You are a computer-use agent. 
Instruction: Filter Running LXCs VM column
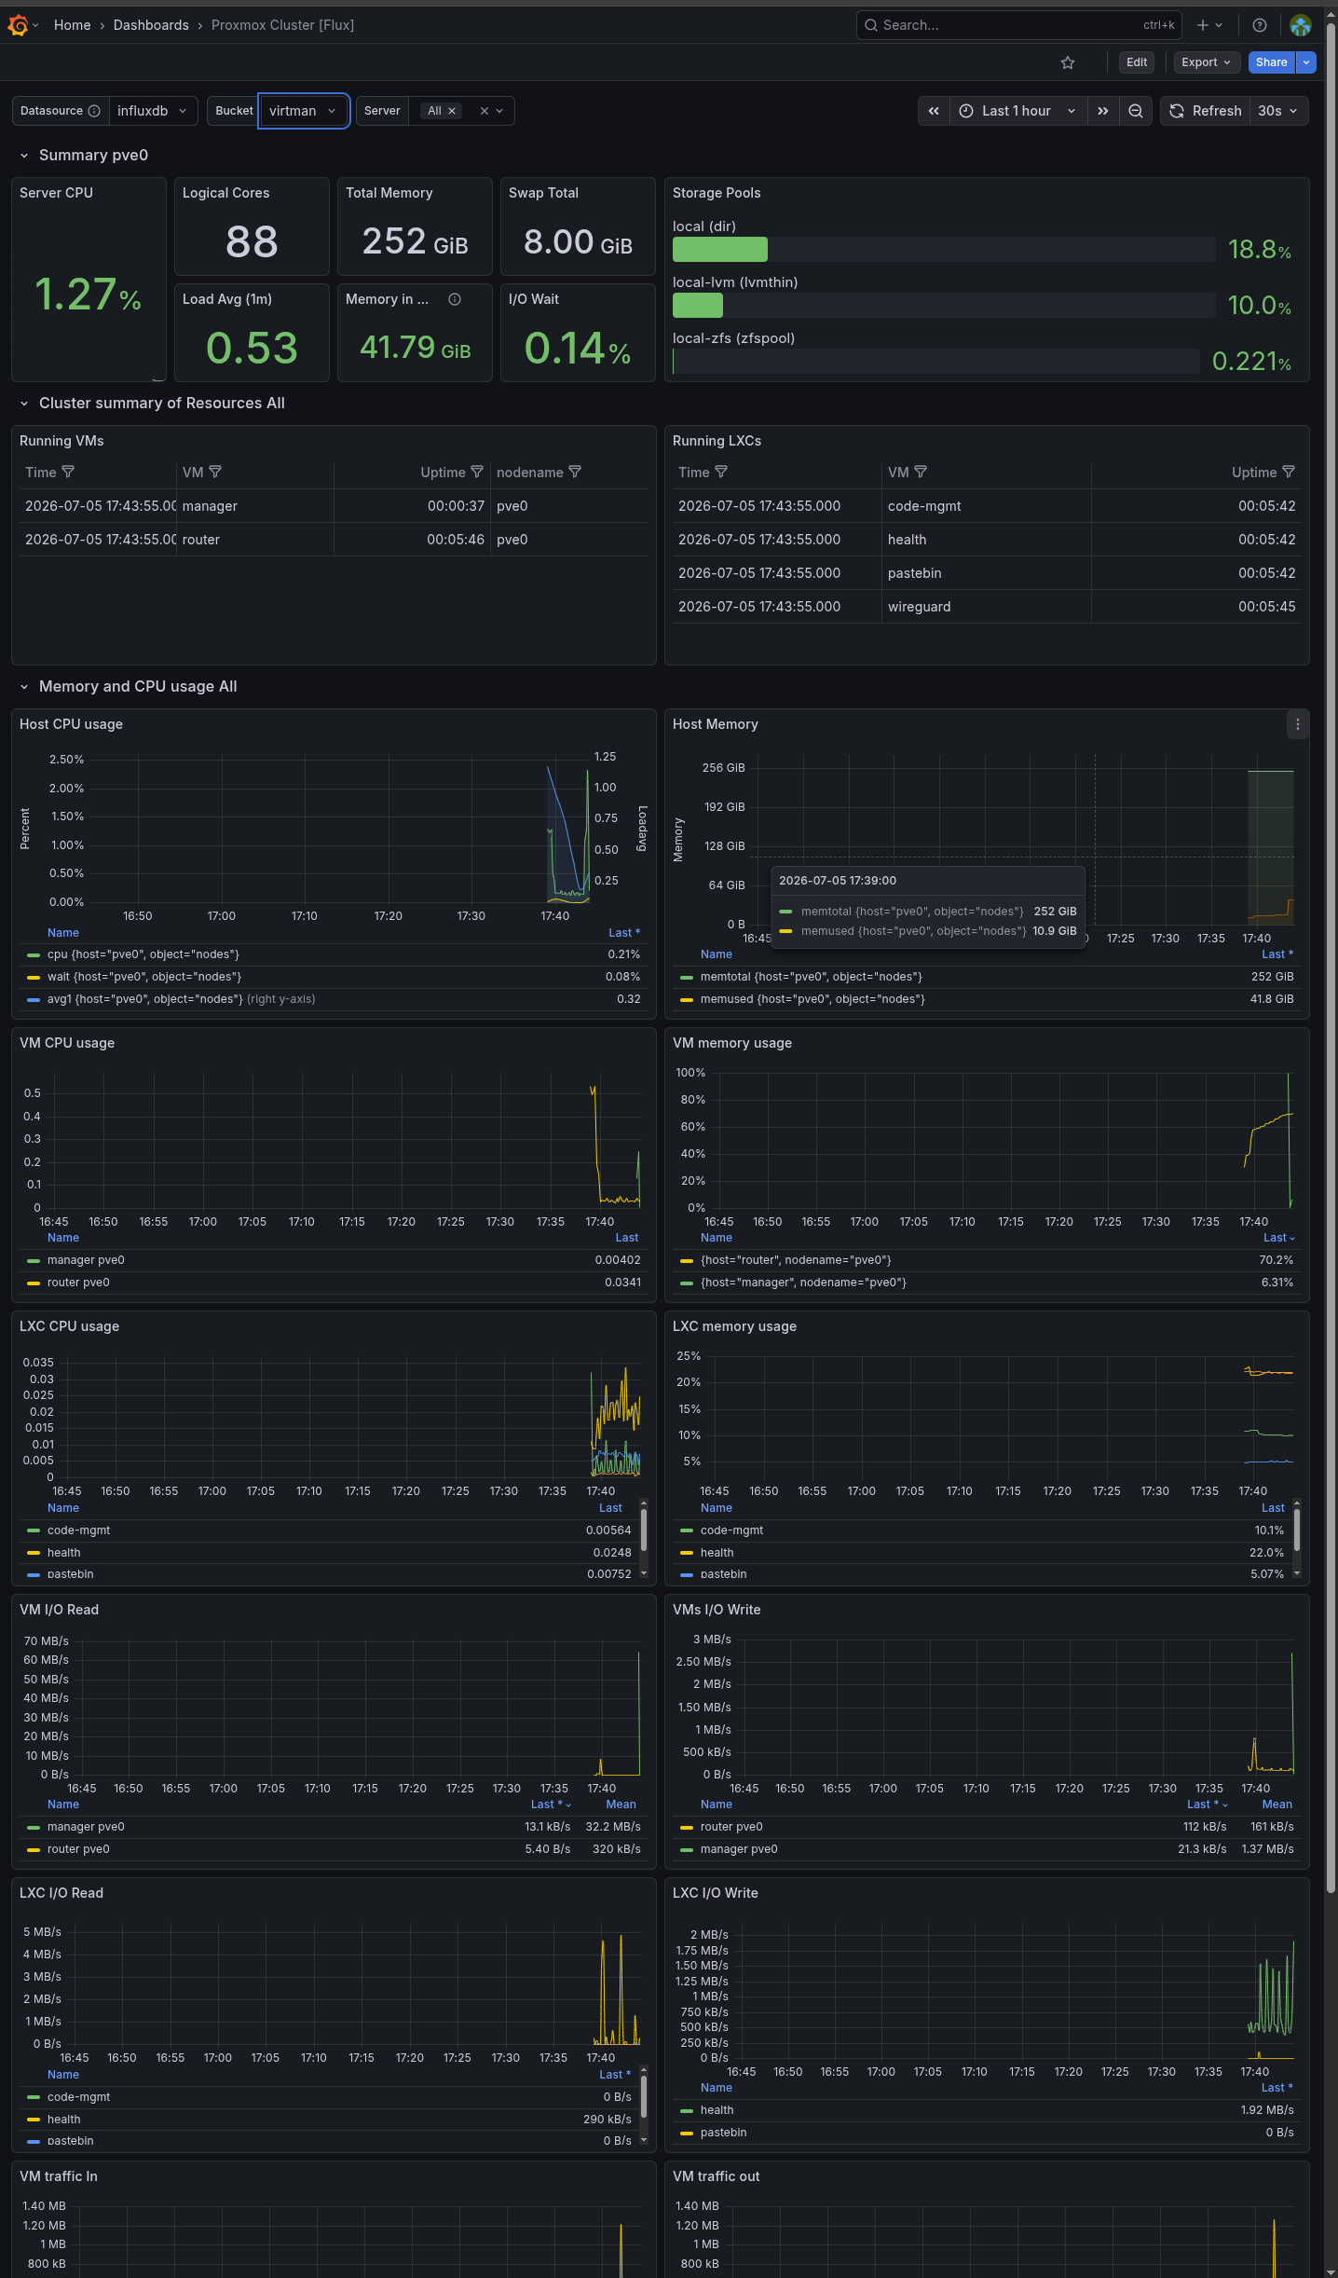tap(921, 472)
